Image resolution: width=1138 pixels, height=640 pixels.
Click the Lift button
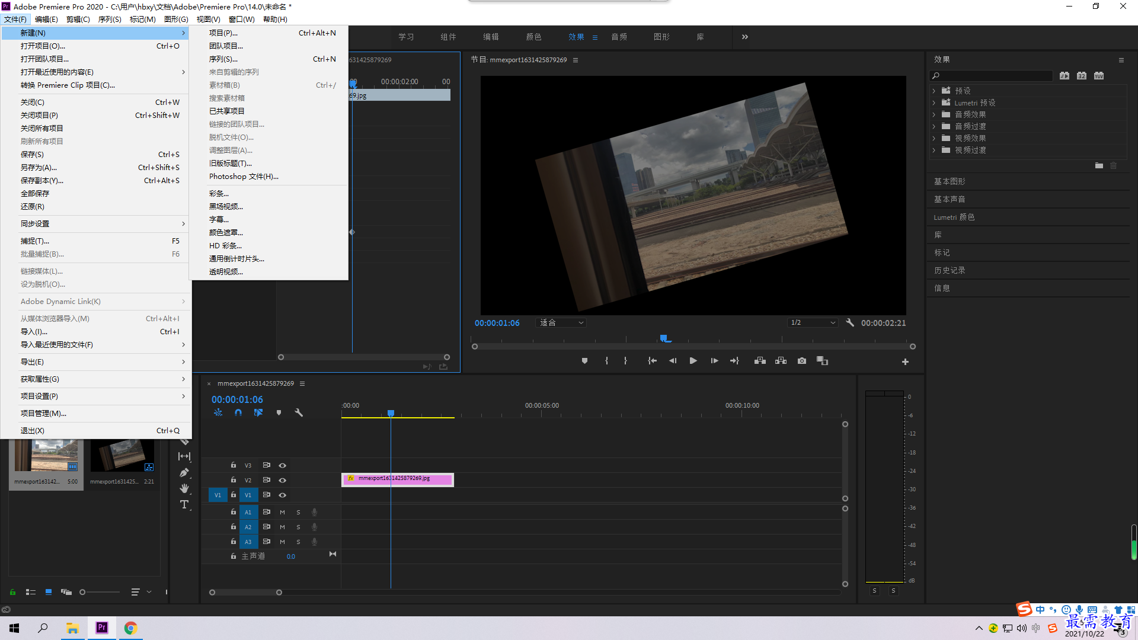point(760,361)
